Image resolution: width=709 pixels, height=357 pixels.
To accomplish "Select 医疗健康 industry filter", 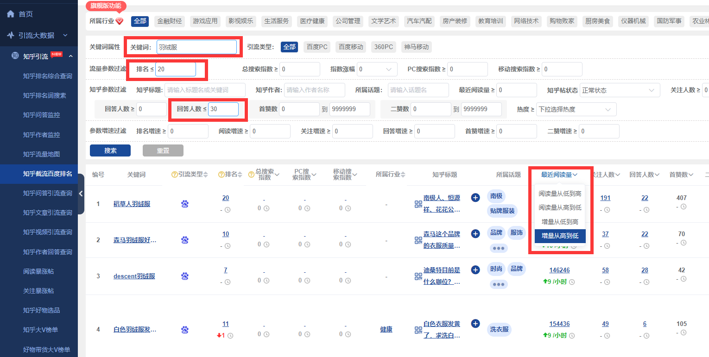I will click(312, 21).
